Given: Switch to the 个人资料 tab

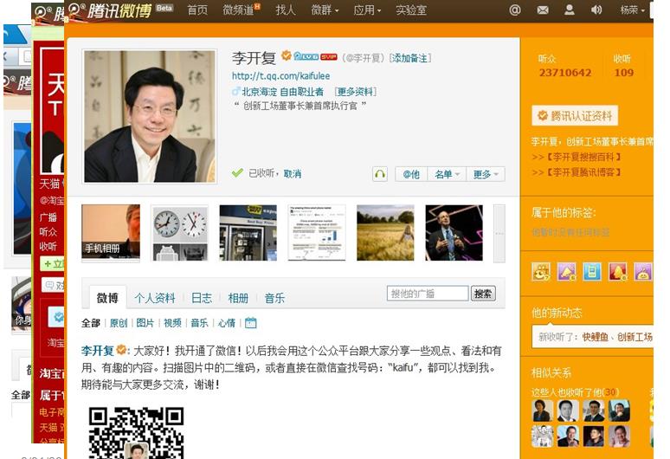Looking at the screenshot, I should [x=155, y=298].
